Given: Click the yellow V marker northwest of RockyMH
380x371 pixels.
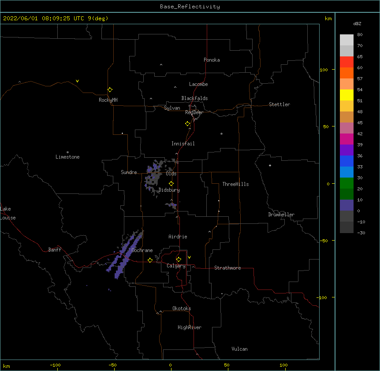Looking at the screenshot, I should click(77, 81).
